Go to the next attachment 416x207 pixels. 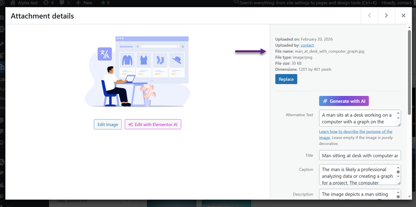point(386,16)
